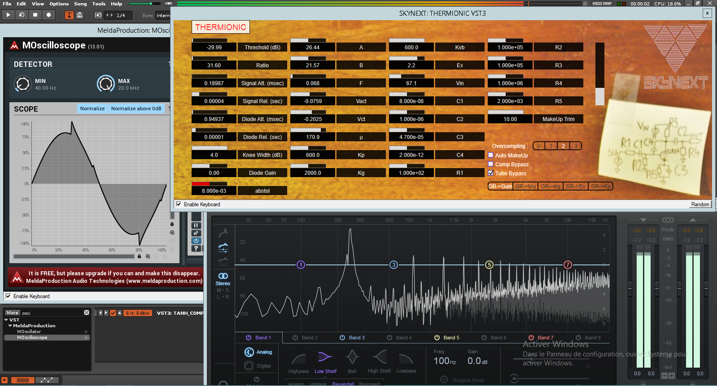Collapse the MeldaProduction tree node
Viewport: 717px width, 386px height.
[10, 325]
